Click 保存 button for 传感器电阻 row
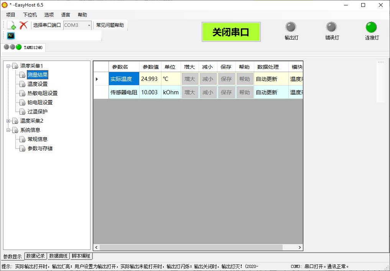Viewport: 390px width, 271px height. coord(226,92)
